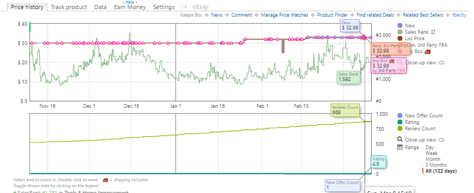Click the price chart magnifier icon
Viewport: 474px width, 193px height.
pos(400,62)
